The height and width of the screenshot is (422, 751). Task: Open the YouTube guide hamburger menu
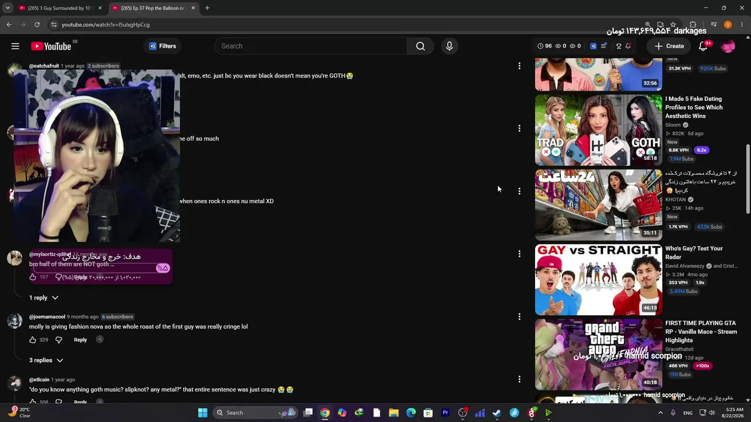[x=15, y=46]
